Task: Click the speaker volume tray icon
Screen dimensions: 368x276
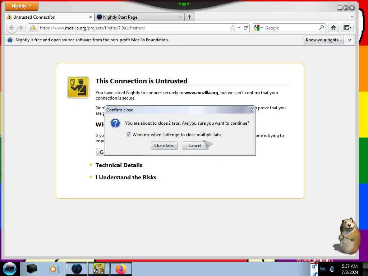Action: click(332, 269)
